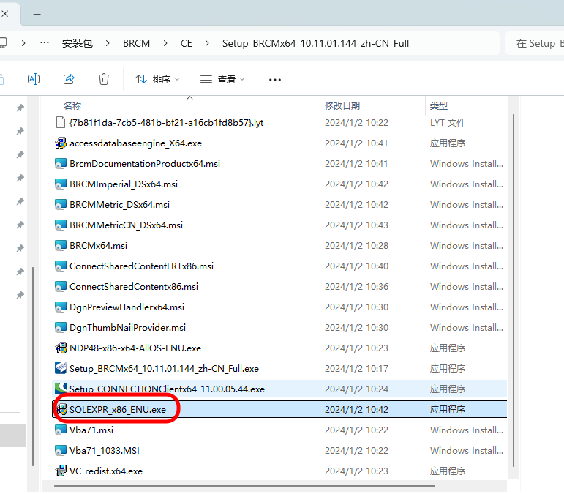This screenshot has width=564, height=494.
Task: Go to CE folder in address bar
Action: pyautogui.click(x=187, y=43)
